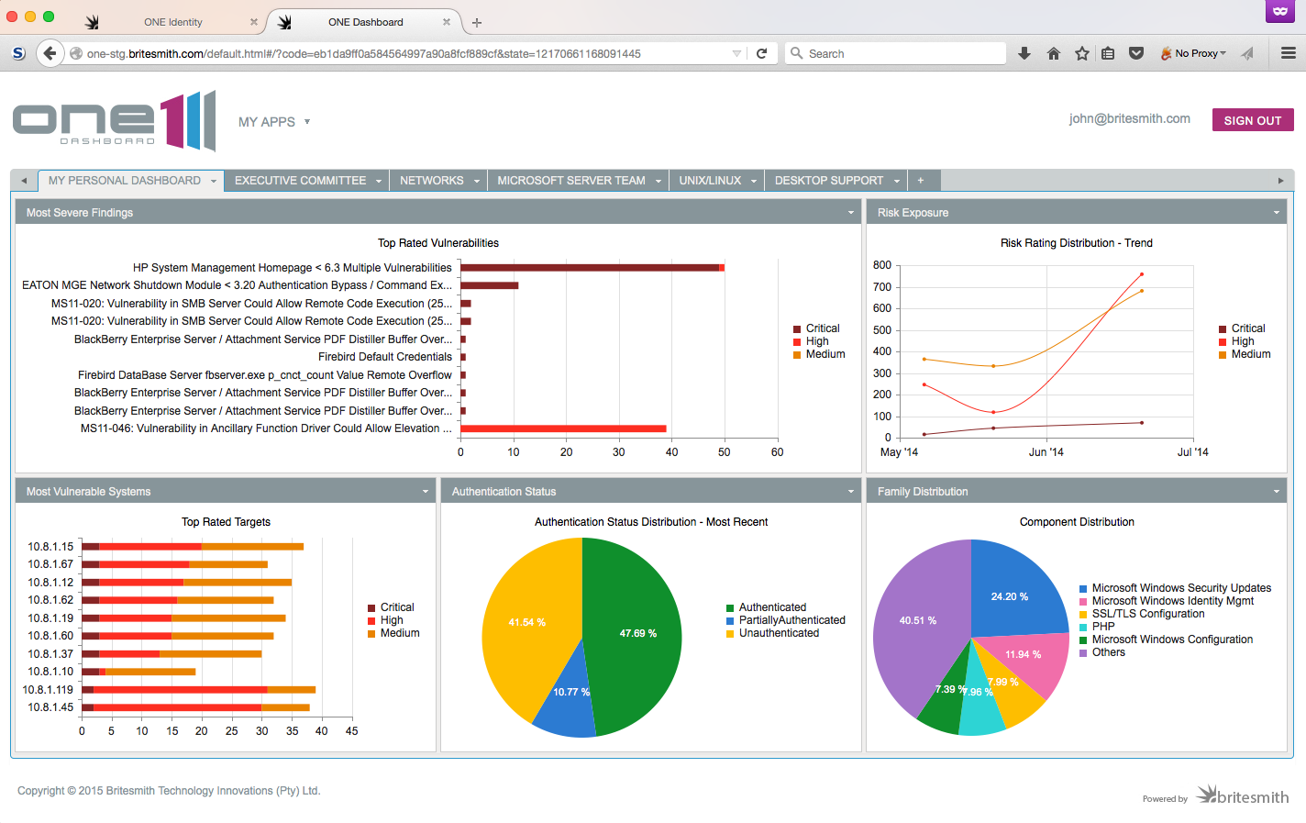Expand Most Severe Findings panel menu
Image resolution: width=1306 pixels, height=823 pixels.
[851, 213]
